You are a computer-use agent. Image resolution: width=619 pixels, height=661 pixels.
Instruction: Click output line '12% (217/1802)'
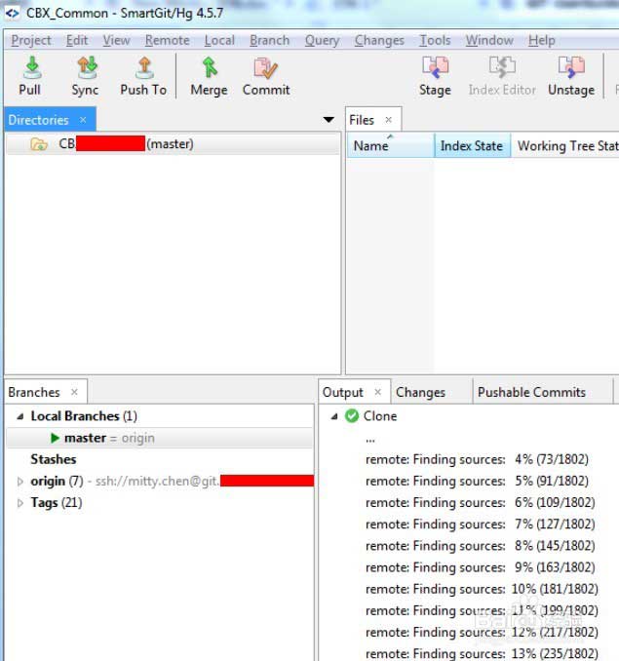coord(482,633)
